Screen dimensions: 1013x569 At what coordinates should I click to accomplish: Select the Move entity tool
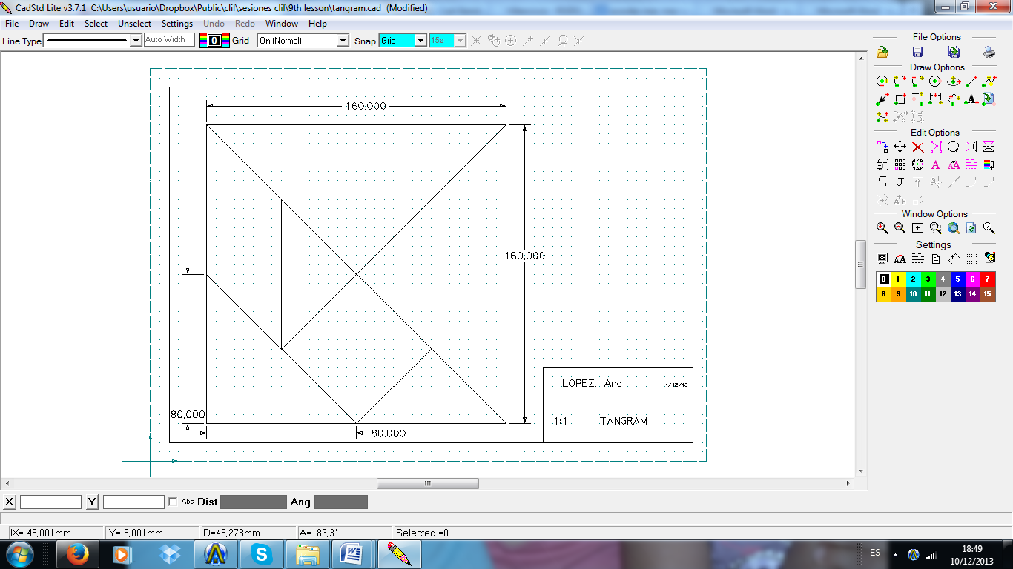[900, 147]
